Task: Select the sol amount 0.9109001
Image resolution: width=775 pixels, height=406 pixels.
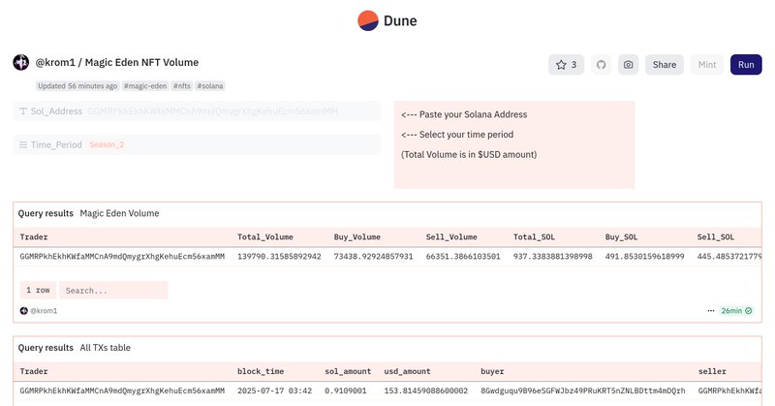Action: point(346,390)
